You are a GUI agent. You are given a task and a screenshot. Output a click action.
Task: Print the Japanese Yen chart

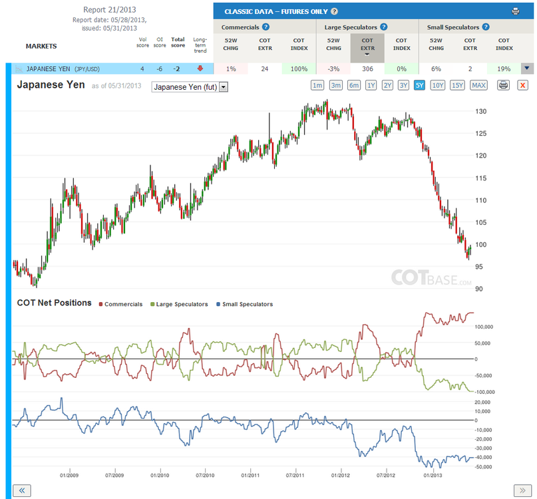click(x=503, y=85)
